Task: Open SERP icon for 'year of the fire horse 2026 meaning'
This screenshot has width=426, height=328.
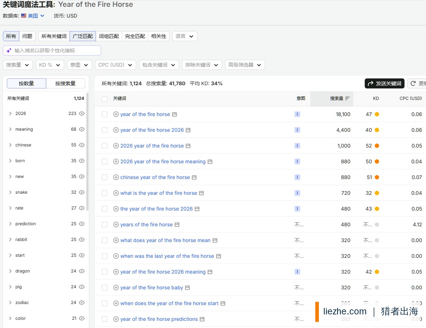Action: [210, 272]
